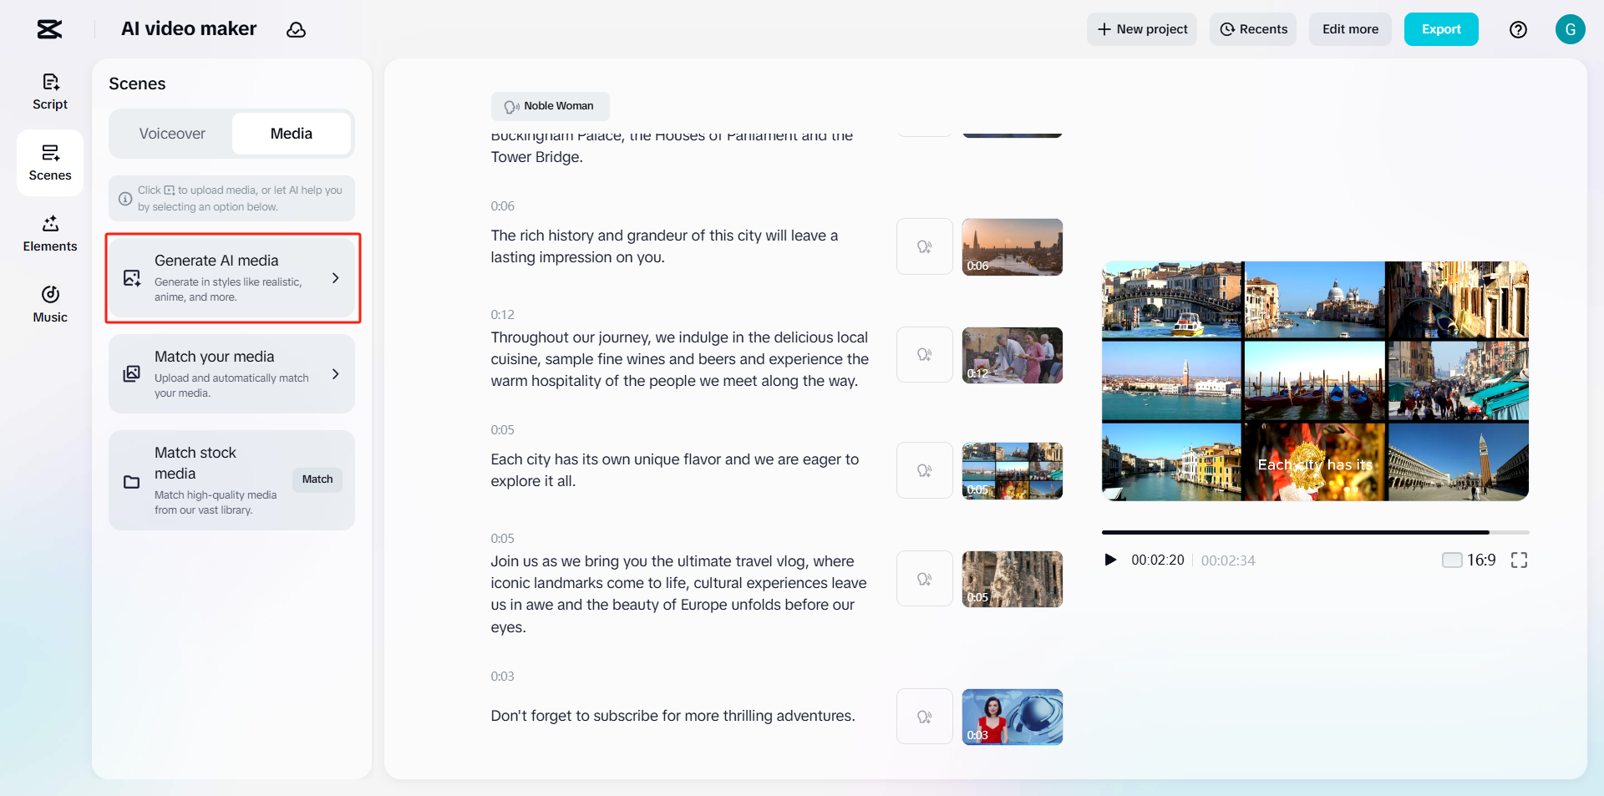The width and height of the screenshot is (1604, 796).
Task: Click voice icon for 'Join us as we bring' scene
Action: point(924,579)
